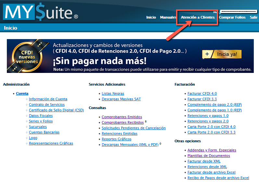Open Solicitudes Pendientes de Cancelación
Image resolution: width=259 pixels, height=182 pixels.
134,128
